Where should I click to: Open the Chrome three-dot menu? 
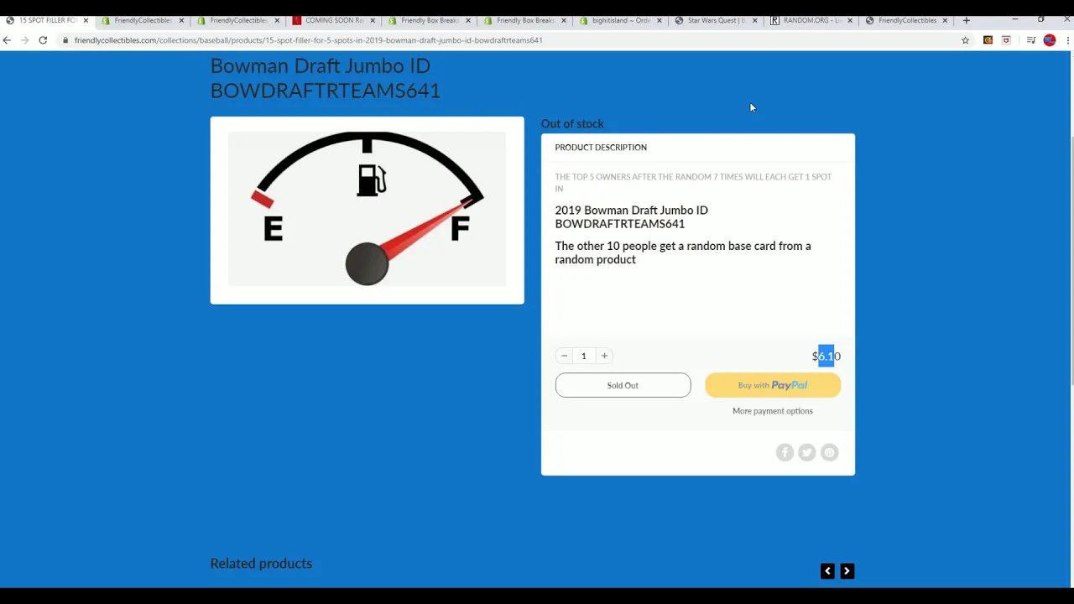(1067, 40)
